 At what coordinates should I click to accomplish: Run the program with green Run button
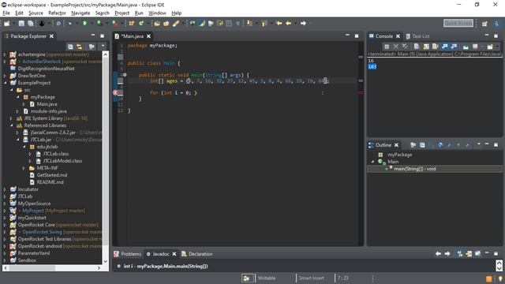(x=85, y=23)
